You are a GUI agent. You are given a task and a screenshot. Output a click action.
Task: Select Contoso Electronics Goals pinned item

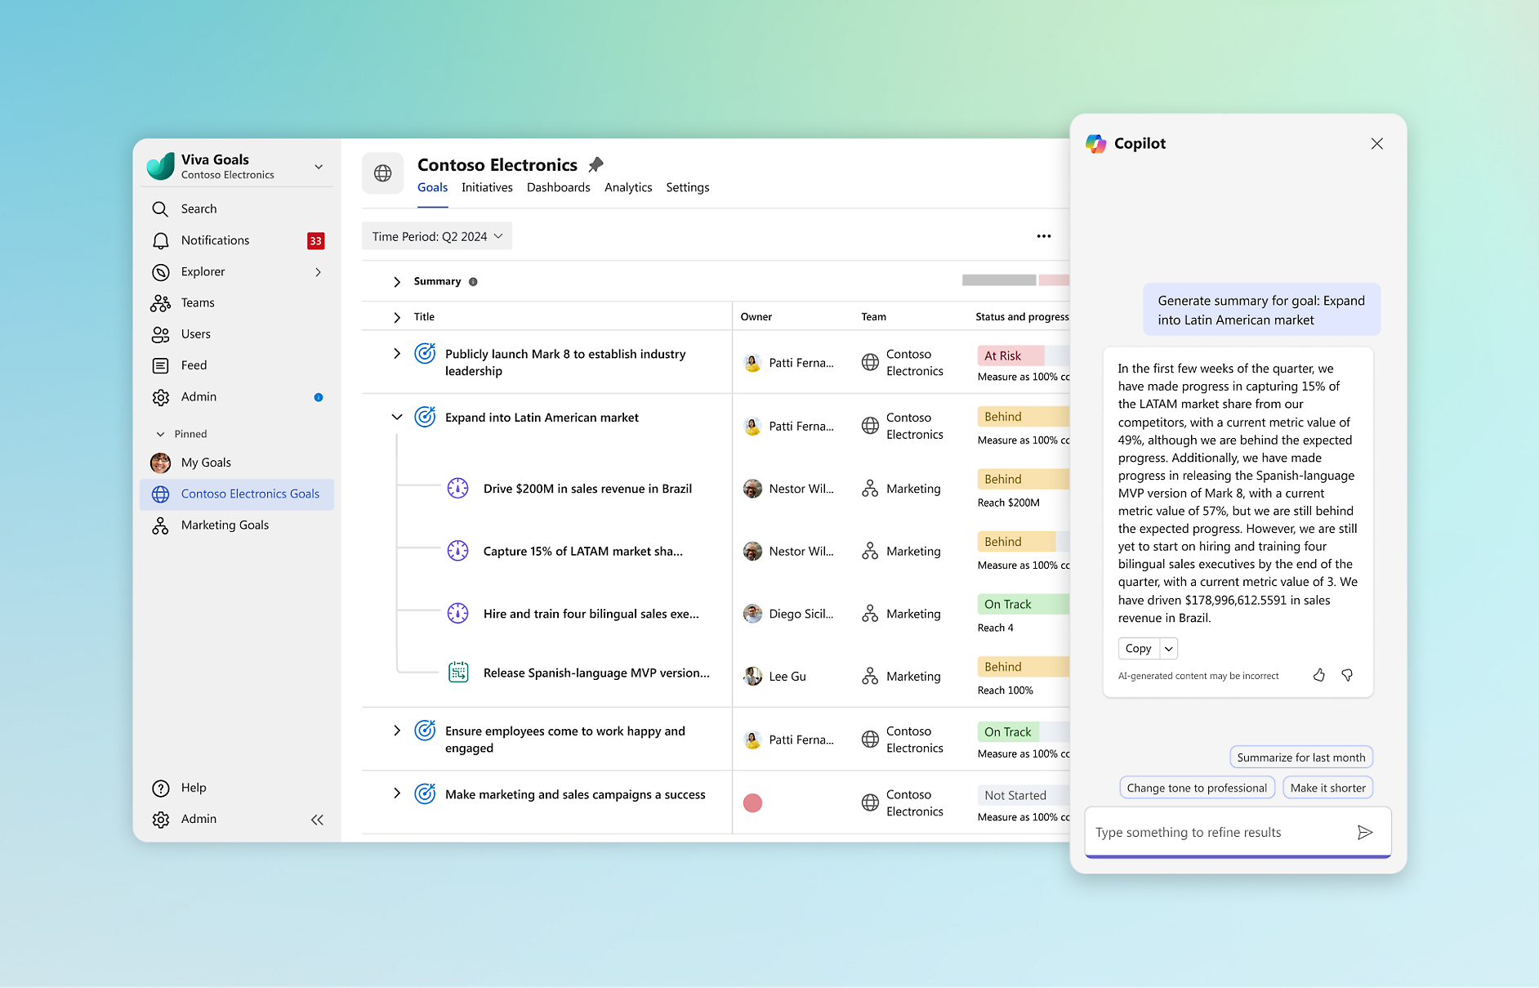pos(237,494)
